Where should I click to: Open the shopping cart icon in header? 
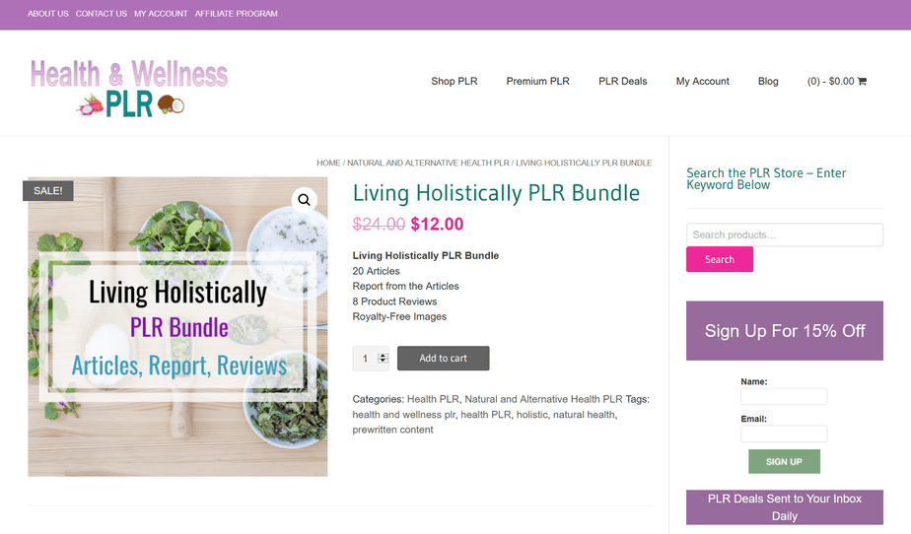[862, 81]
